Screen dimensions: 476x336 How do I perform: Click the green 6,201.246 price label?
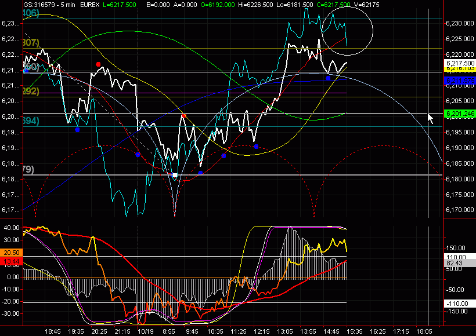459,115
